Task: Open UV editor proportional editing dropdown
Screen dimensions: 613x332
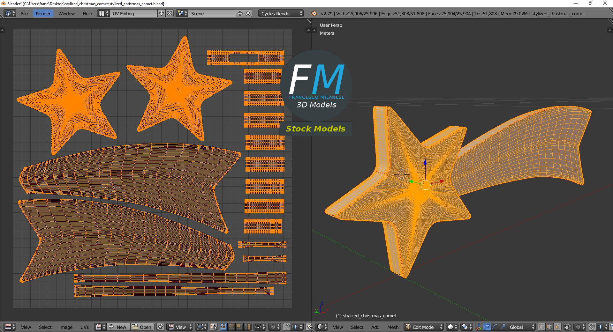Action: (x=275, y=327)
